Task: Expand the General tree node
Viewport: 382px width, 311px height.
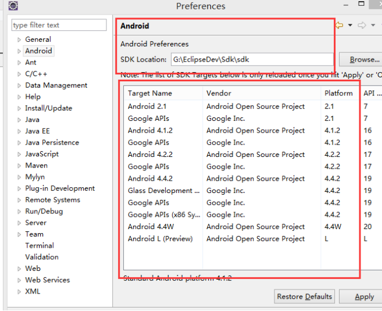Action: click(x=19, y=40)
